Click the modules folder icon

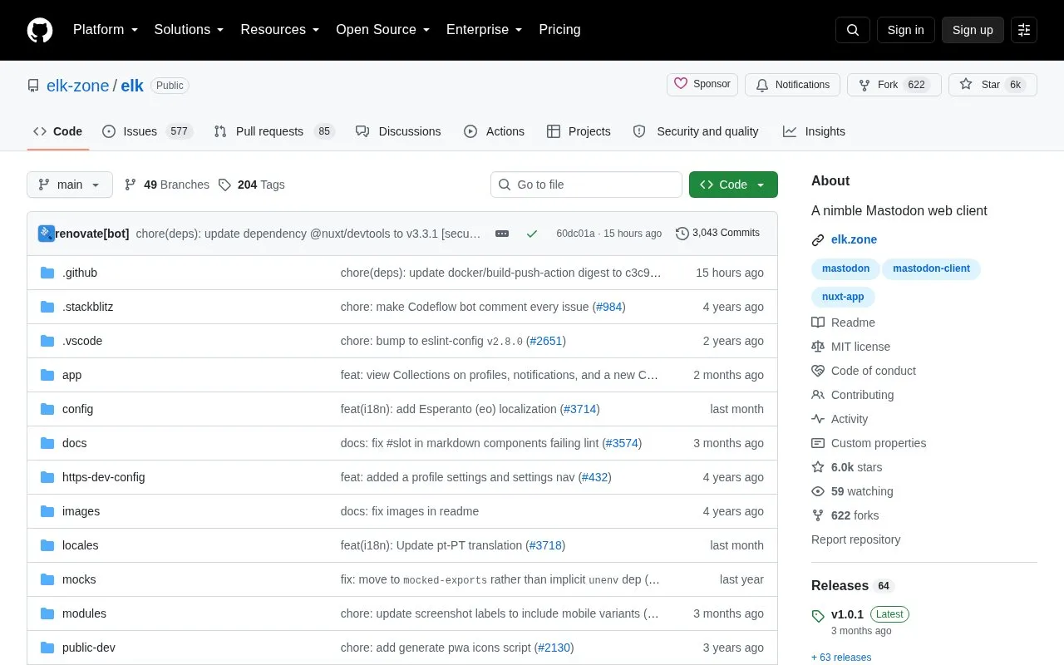[47, 613]
